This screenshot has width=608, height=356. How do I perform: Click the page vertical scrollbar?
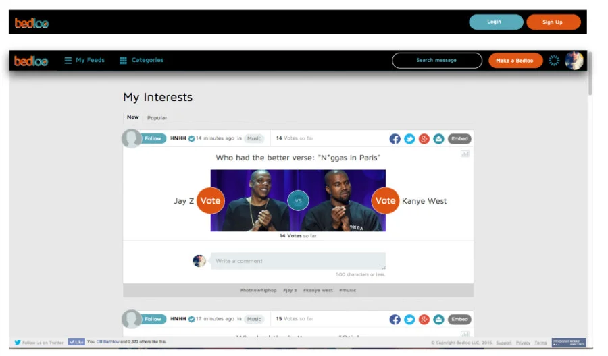point(590,73)
